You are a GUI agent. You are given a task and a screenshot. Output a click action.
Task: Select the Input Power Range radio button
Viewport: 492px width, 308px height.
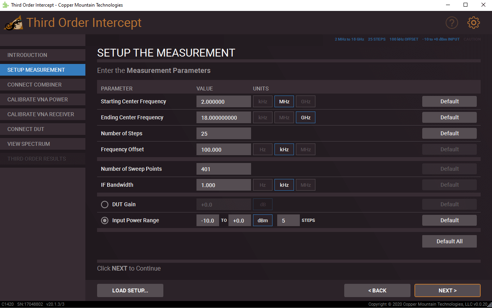(104, 220)
